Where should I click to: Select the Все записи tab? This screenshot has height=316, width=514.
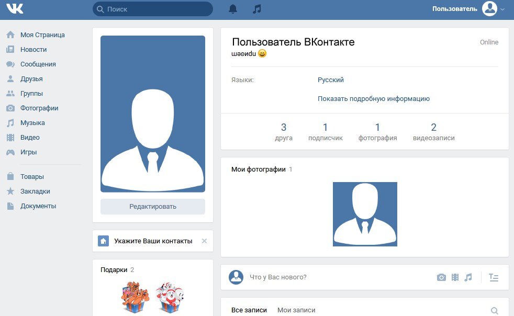coord(249,310)
